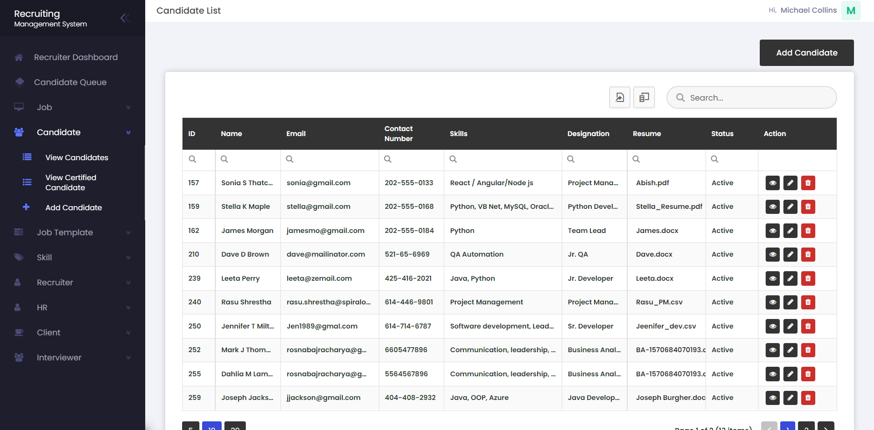Collapse the sidebar with double-chevron icon

125,18
